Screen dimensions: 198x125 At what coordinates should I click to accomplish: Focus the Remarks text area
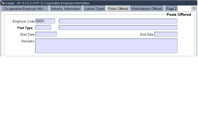[x=106, y=46]
